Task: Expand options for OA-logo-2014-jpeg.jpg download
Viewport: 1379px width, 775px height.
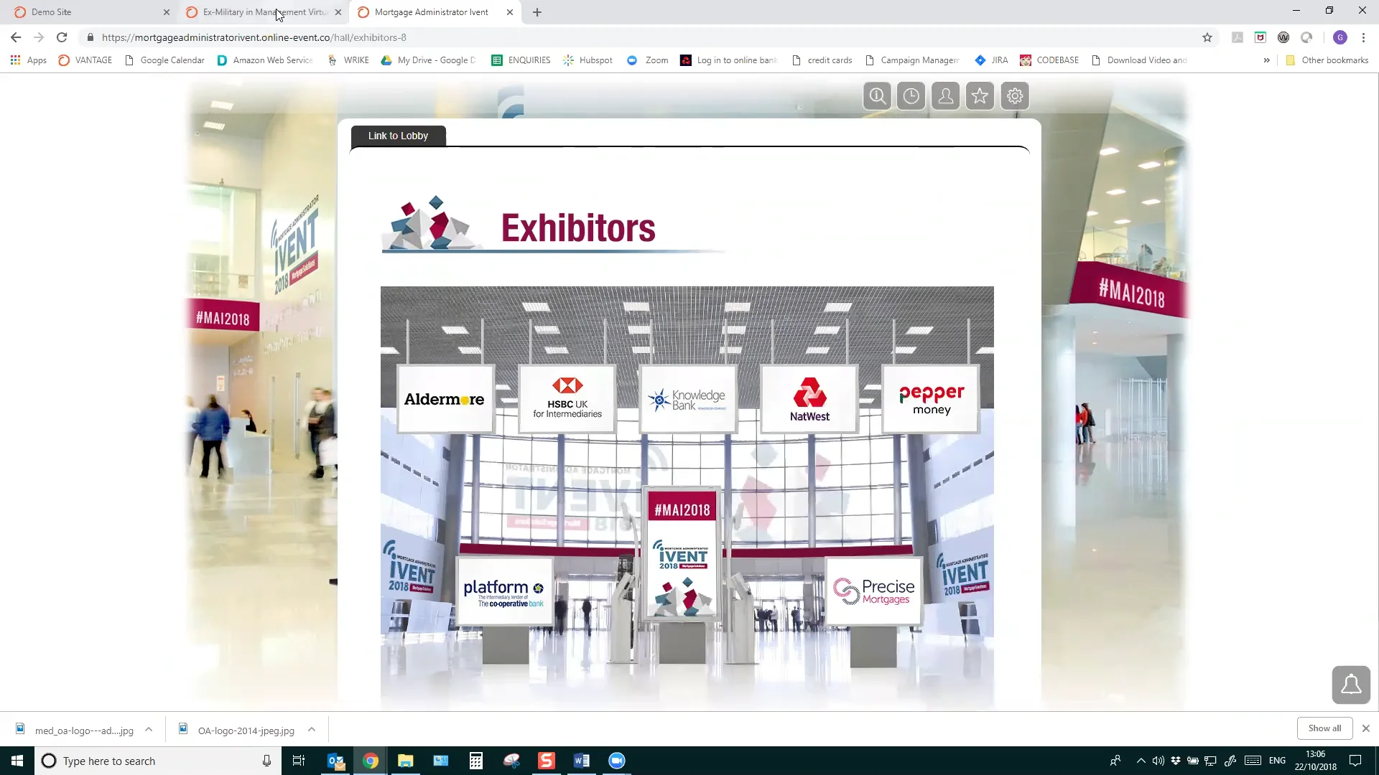Action: (x=312, y=730)
